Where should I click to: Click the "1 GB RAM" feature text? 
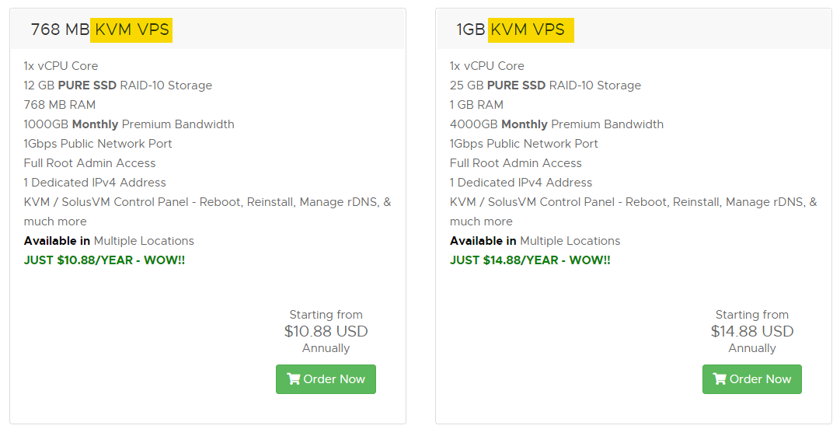click(x=476, y=105)
